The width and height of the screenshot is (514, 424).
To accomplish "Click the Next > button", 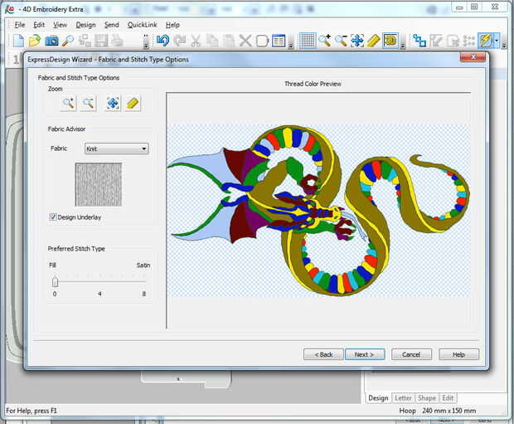I will (364, 354).
